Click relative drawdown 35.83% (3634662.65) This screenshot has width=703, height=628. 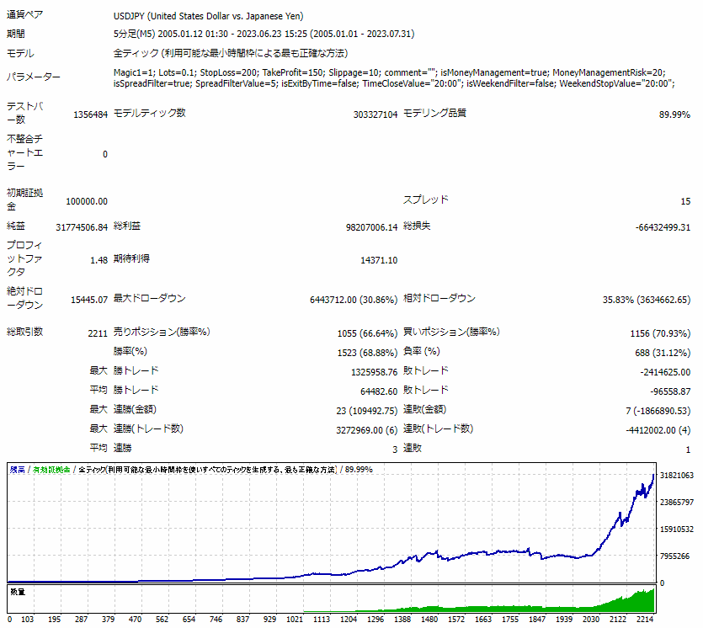click(647, 300)
